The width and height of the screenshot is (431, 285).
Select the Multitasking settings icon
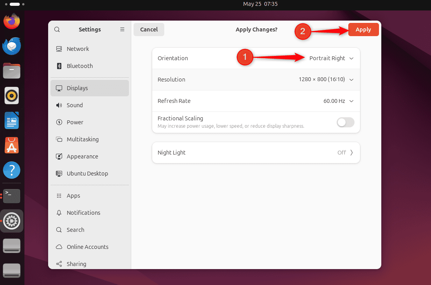59,139
